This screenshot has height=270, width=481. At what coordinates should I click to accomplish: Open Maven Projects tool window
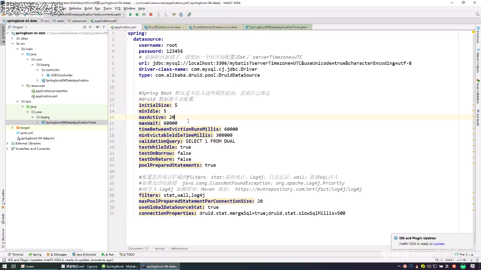pyautogui.click(x=478, y=60)
